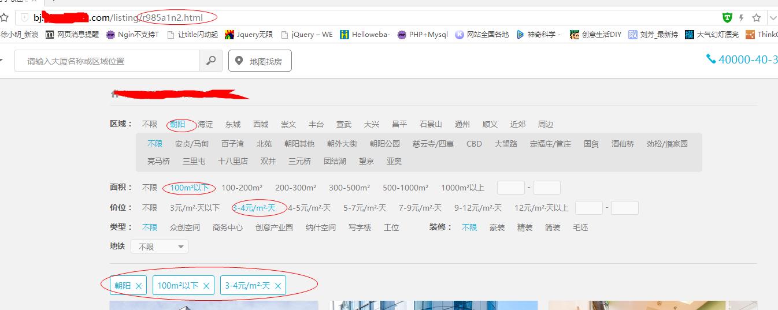This screenshot has height=310, width=778.
Task: Click the building name search input
Action: (x=107, y=61)
